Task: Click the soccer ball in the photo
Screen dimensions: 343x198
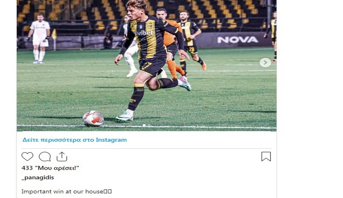Action: pos(93,119)
